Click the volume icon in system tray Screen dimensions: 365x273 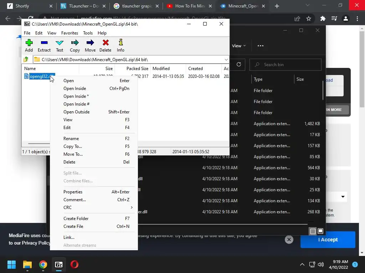tap(321, 264)
